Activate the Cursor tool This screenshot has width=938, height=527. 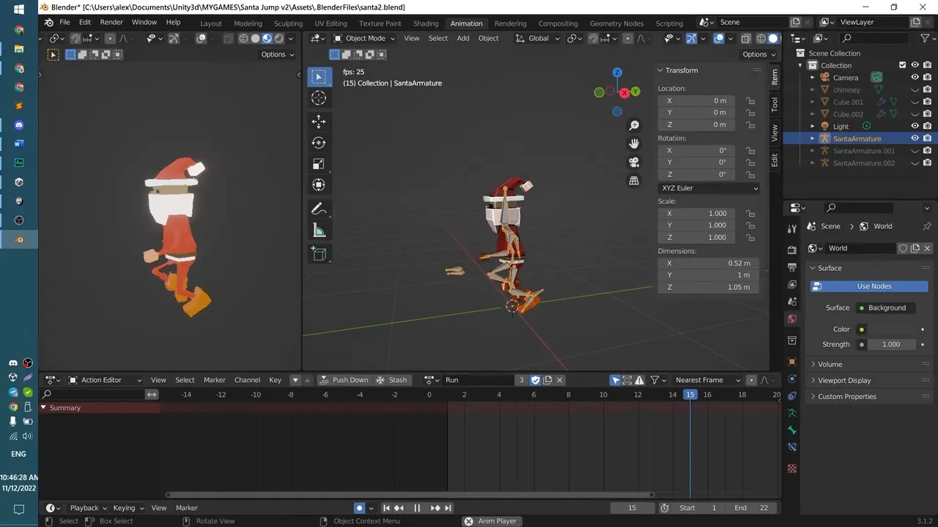pyautogui.click(x=319, y=98)
